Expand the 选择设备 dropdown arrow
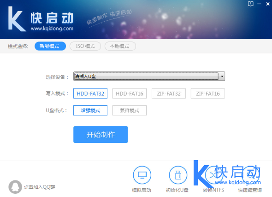The width and height of the screenshot is (272, 197). click(222, 76)
